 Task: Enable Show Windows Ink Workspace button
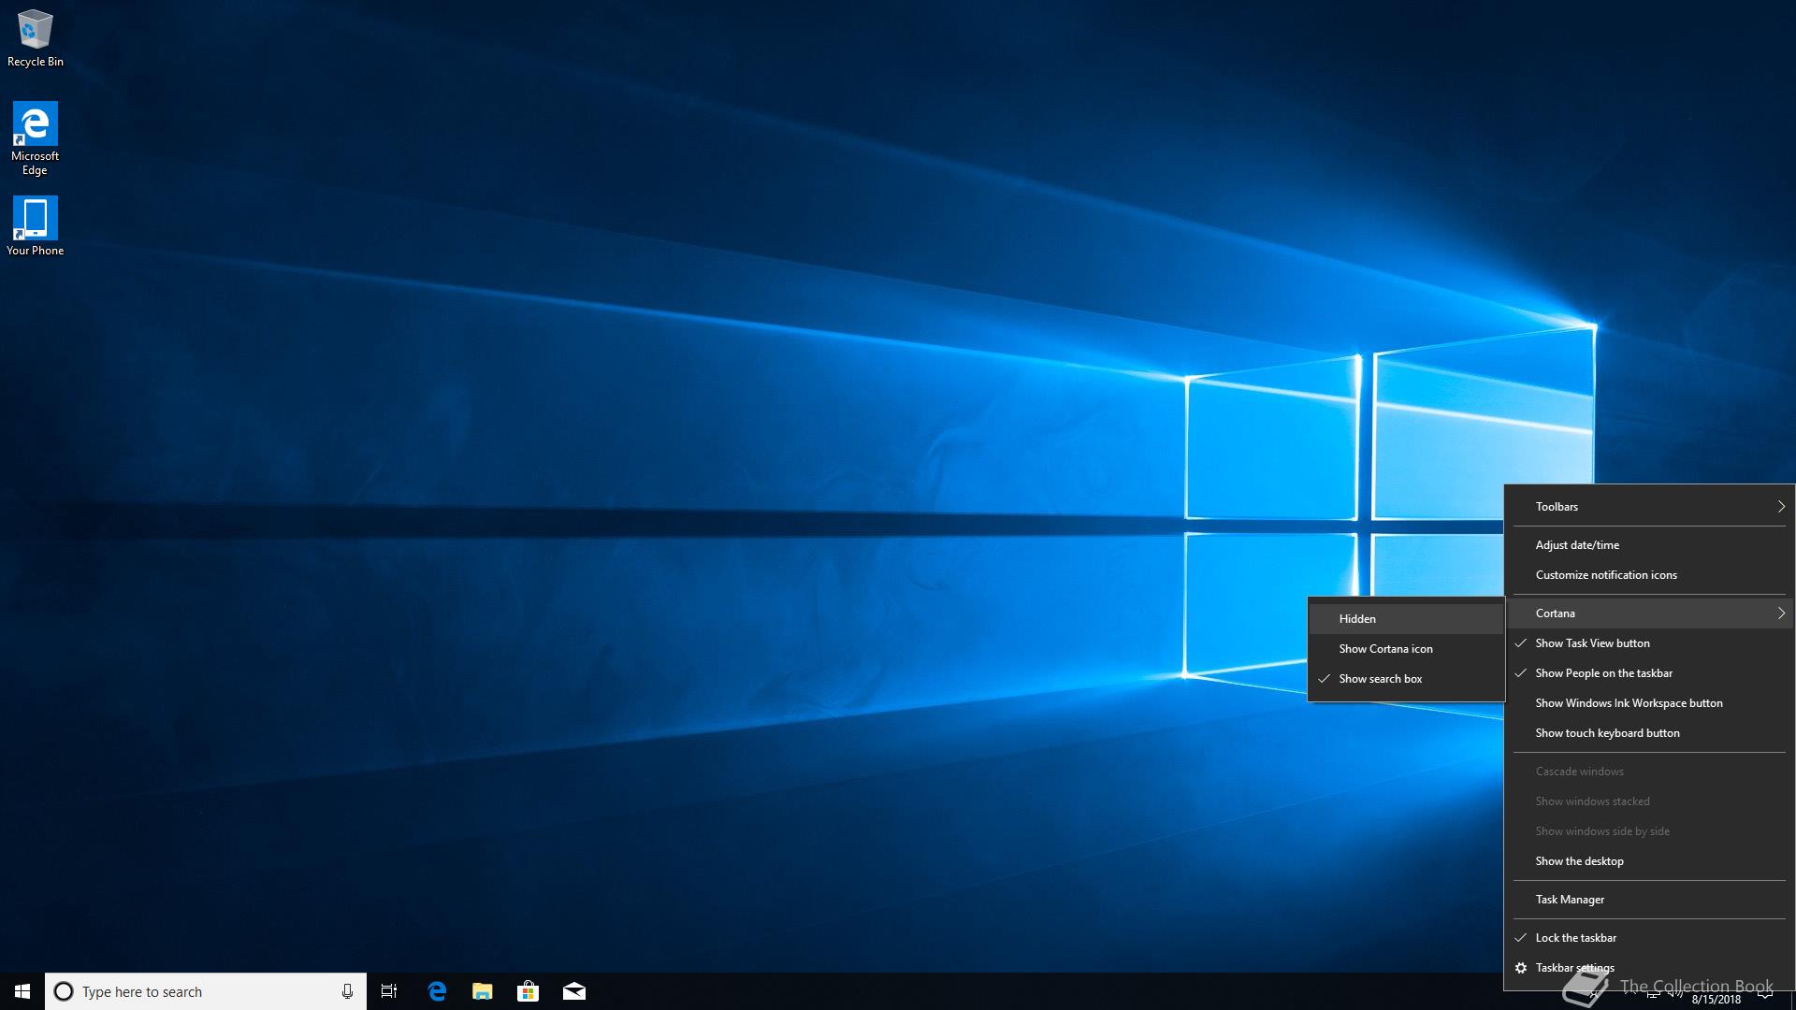point(1649,703)
